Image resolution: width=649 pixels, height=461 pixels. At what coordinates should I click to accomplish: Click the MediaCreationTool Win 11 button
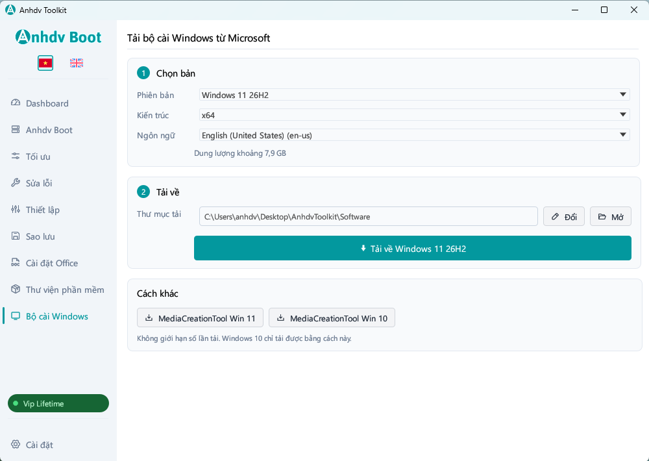pos(200,318)
